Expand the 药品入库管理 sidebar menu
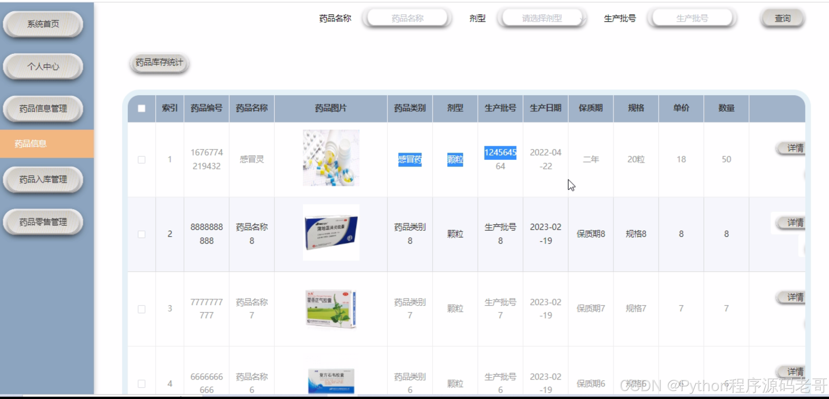The image size is (829, 399). [x=43, y=179]
